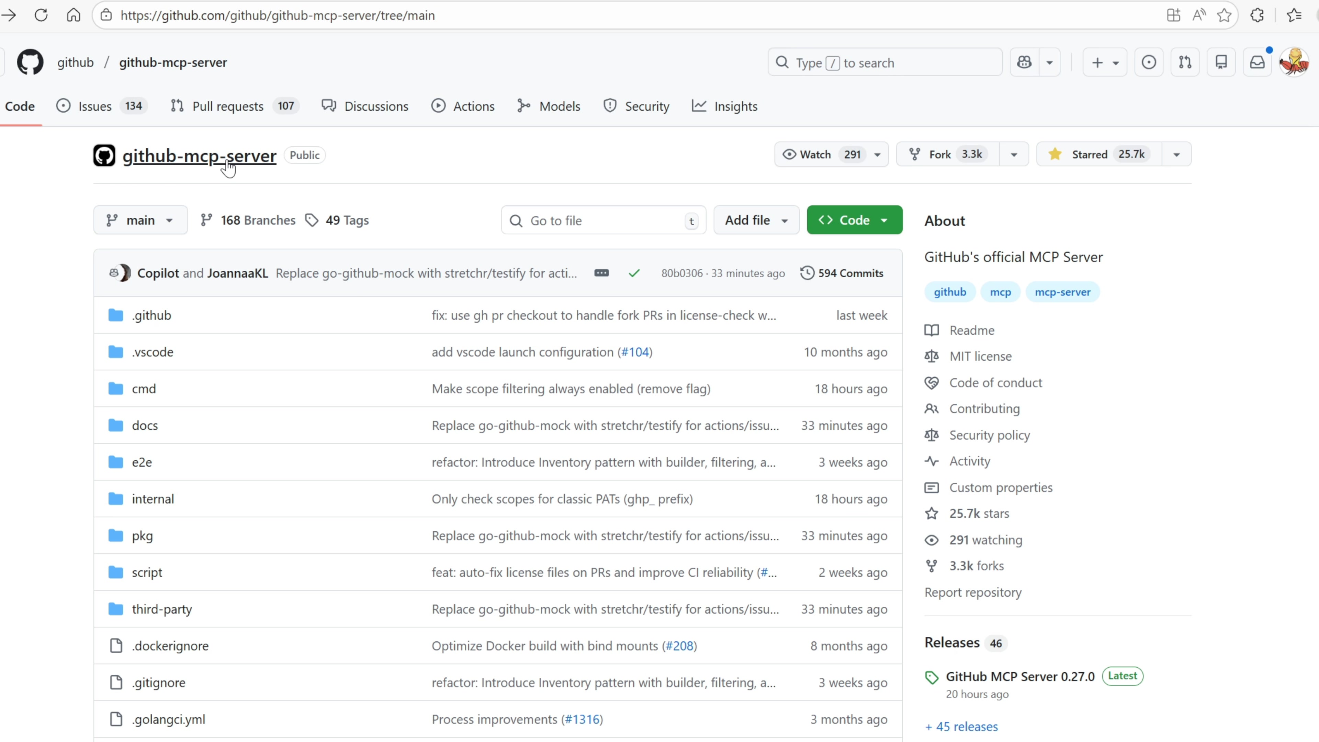Viewport: 1319px width, 742px height.
Task: Click the browser extensions puzzle icon
Action: click(x=1257, y=15)
